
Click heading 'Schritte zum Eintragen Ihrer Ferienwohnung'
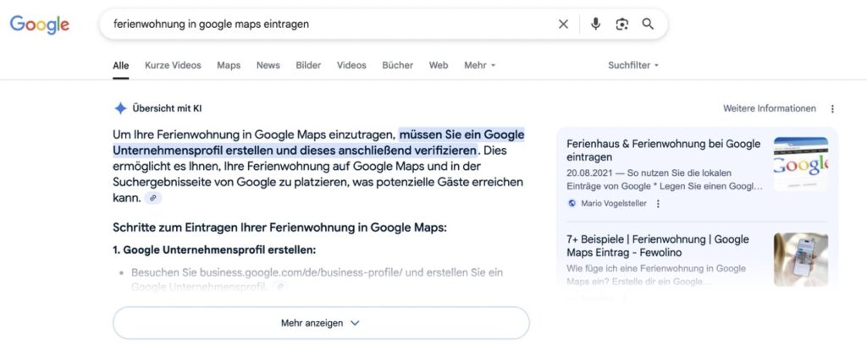coord(279,227)
